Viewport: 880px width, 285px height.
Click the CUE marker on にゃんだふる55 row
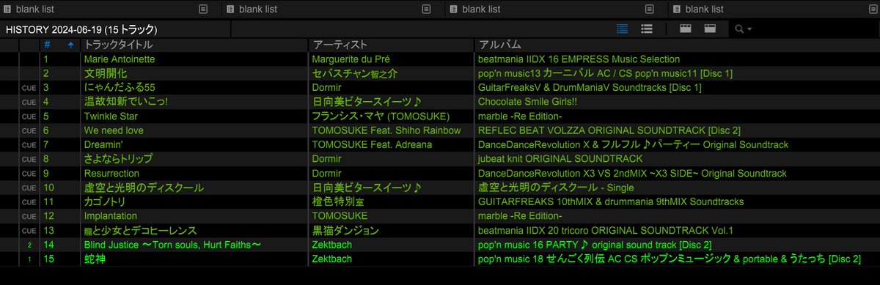coord(29,88)
